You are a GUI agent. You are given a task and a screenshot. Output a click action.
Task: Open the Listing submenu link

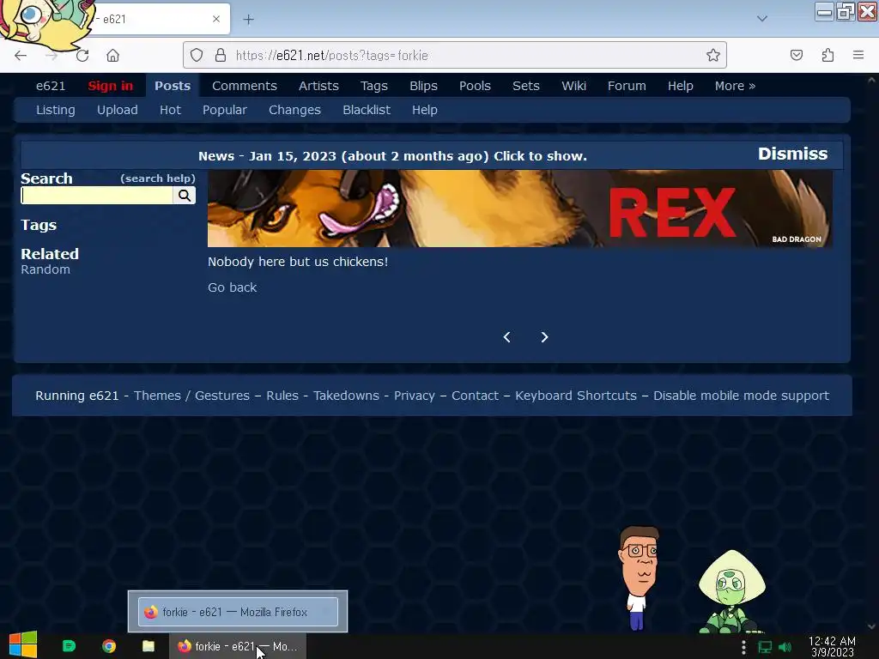tap(56, 110)
